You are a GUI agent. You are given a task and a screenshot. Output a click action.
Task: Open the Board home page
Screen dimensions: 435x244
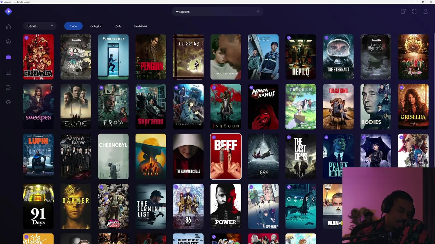[8, 27]
